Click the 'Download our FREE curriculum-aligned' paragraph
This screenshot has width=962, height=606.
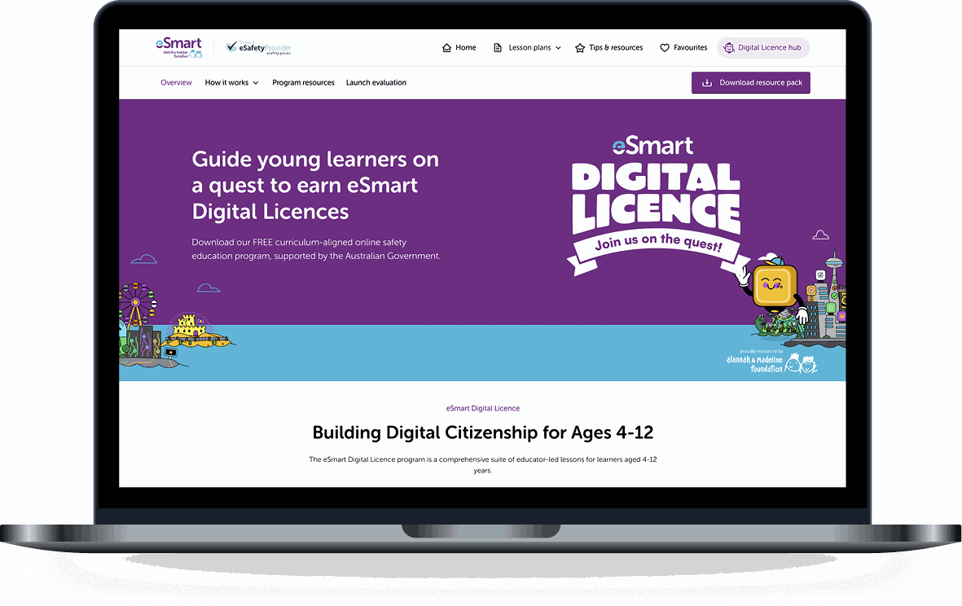316,249
